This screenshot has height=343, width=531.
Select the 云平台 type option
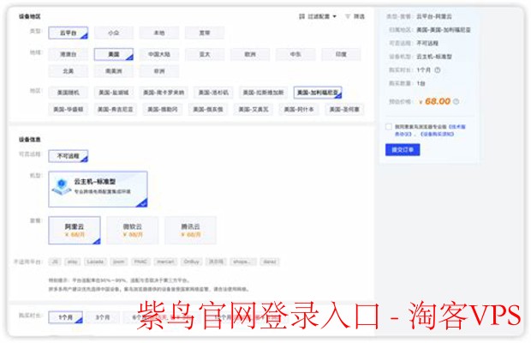68,33
